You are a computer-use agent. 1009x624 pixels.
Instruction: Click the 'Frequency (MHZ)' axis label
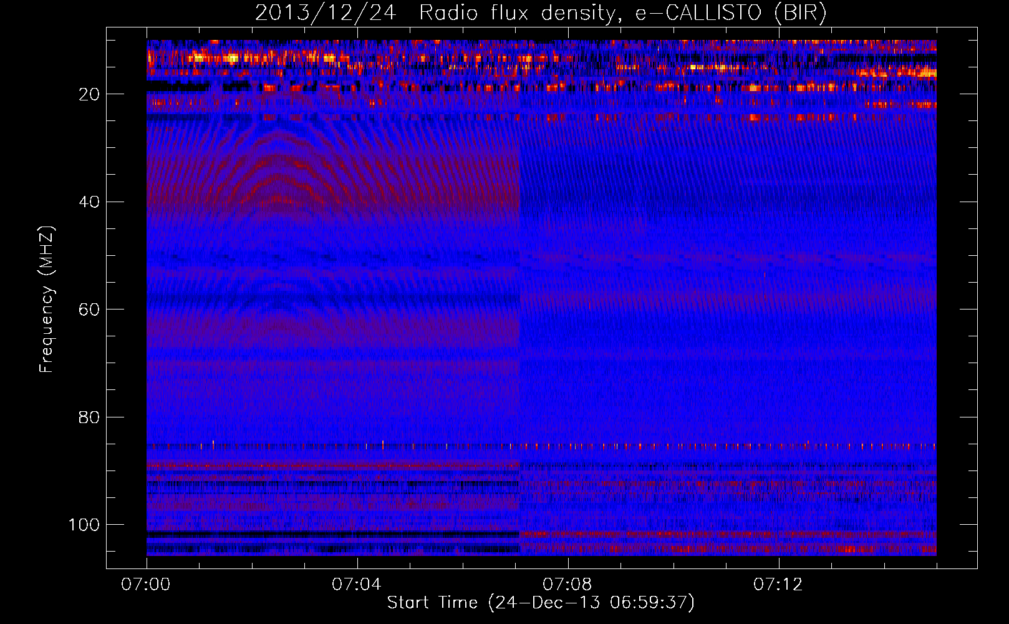coord(47,299)
